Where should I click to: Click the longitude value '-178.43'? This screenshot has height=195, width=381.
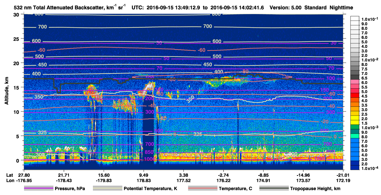point(63,180)
